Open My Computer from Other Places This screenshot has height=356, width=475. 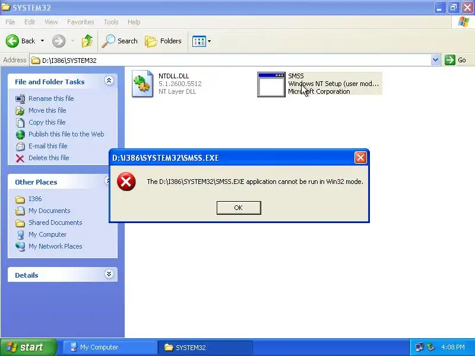[47, 234]
